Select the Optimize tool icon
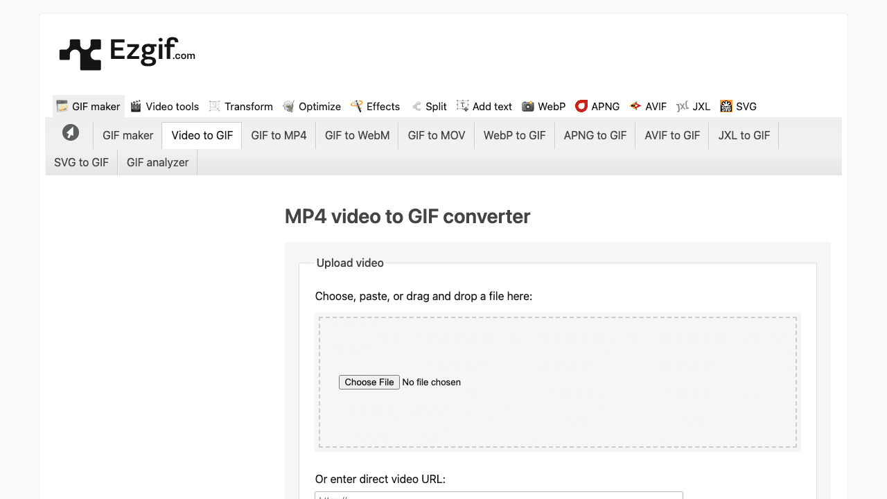Viewport: 887px width, 499px height. pos(288,106)
